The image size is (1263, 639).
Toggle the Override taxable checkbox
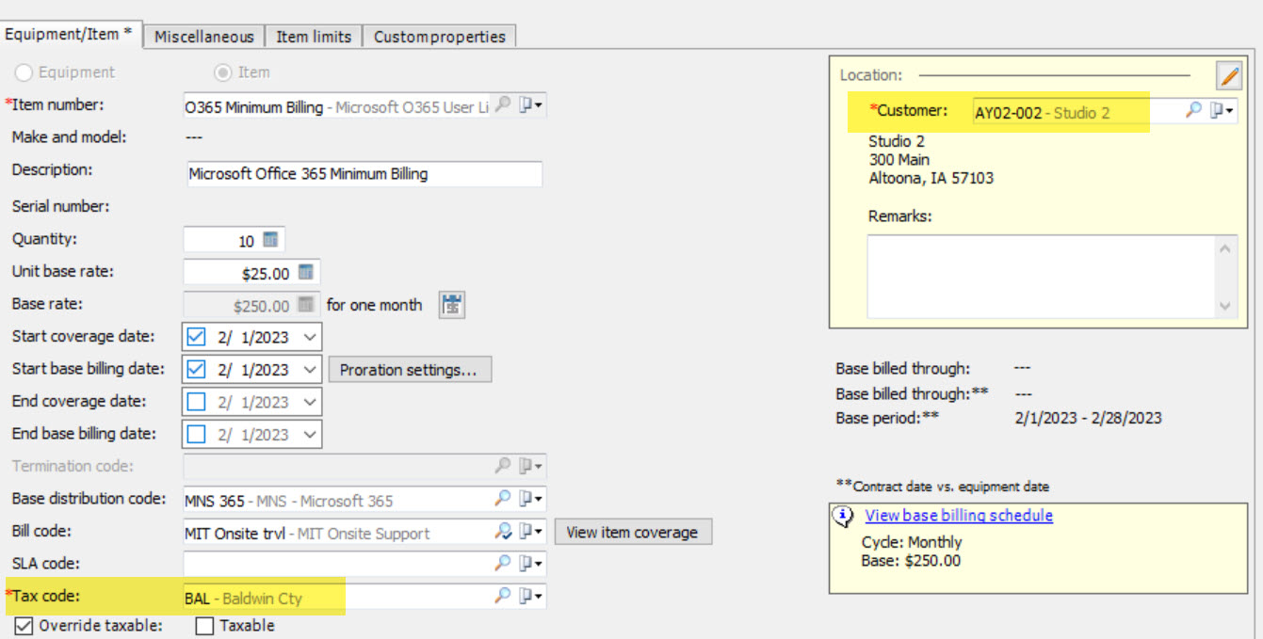tap(24, 626)
